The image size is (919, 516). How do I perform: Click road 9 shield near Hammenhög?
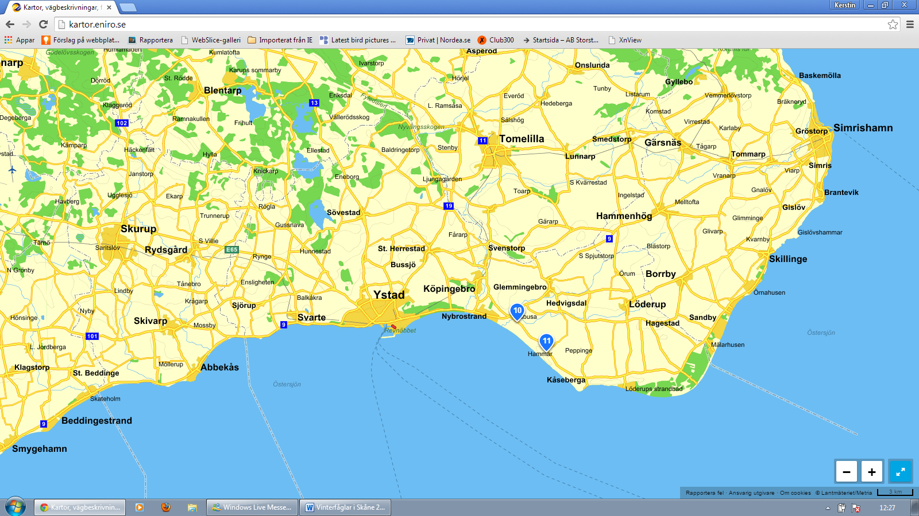click(609, 239)
